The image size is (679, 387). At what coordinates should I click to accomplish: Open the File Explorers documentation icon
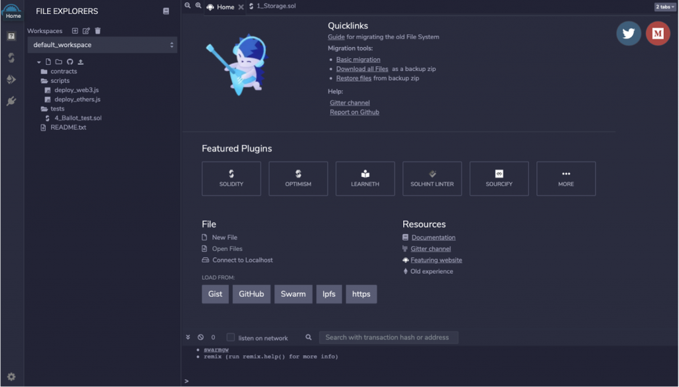166,11
